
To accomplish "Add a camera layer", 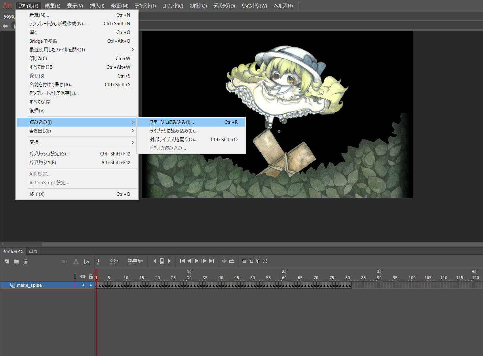I will (65, 261).
